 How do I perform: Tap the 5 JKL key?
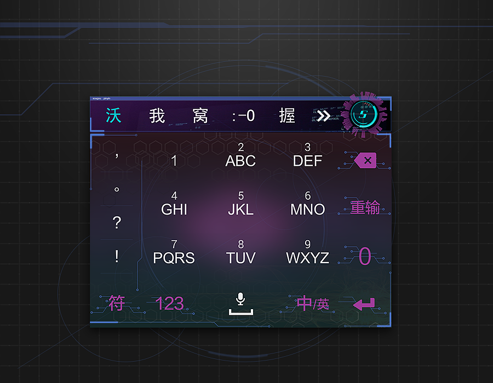pos(240,204)
